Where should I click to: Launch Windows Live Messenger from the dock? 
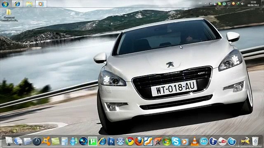pos(74,141)
